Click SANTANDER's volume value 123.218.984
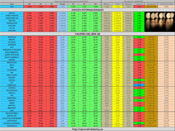Image resolution: width=175 pixels, height=131 pixels. [x=151, y=121]
